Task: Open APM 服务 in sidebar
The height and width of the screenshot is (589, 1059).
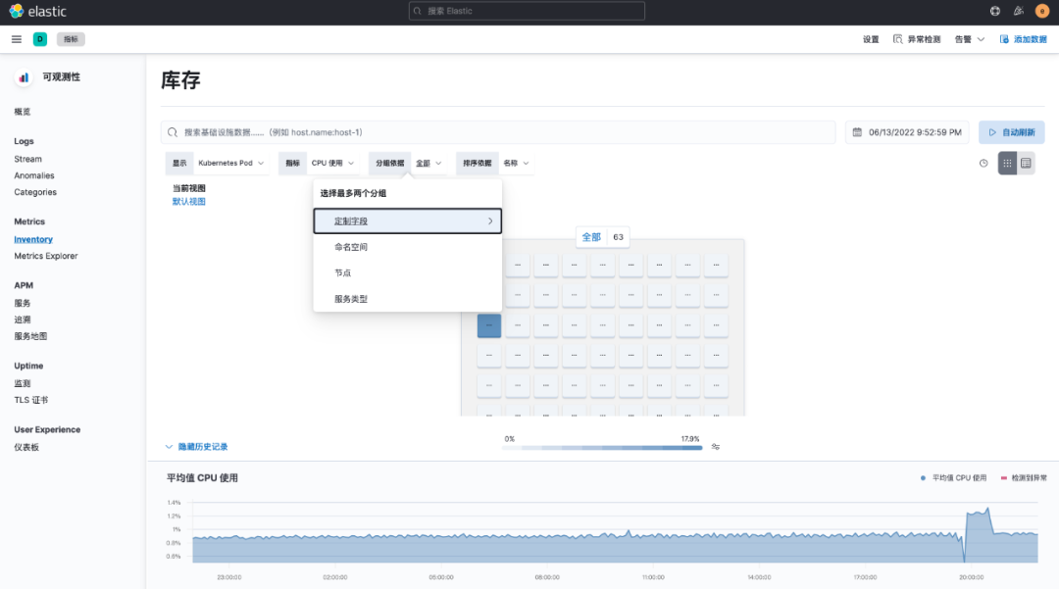Action: (23, 304)
